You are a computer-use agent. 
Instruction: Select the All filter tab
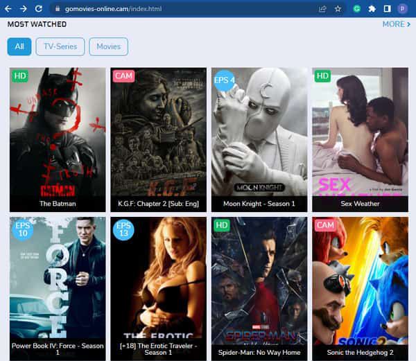point(19,46)
